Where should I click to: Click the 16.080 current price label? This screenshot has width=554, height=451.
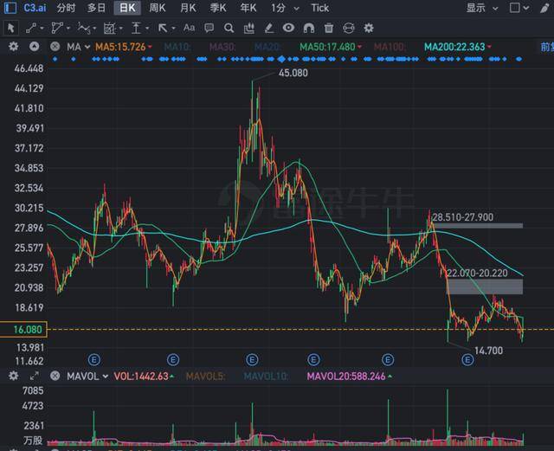22,330
